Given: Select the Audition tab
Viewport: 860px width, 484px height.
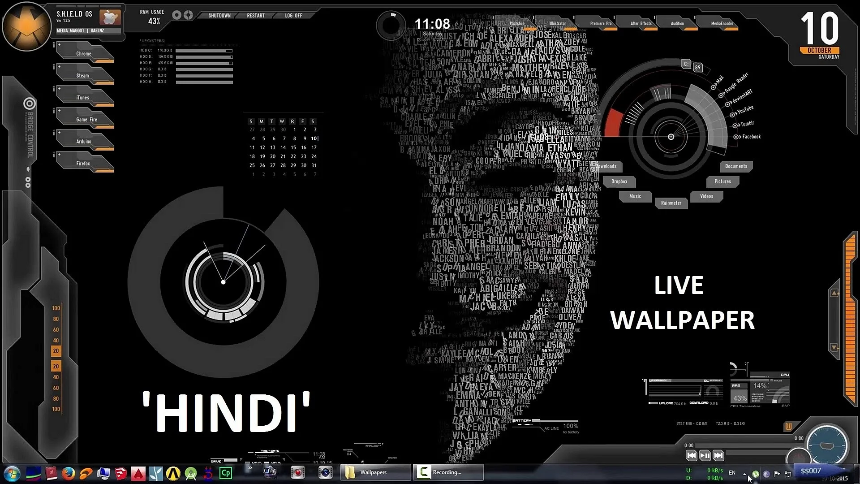Looking at the screenshot, I should click(677, 23).
